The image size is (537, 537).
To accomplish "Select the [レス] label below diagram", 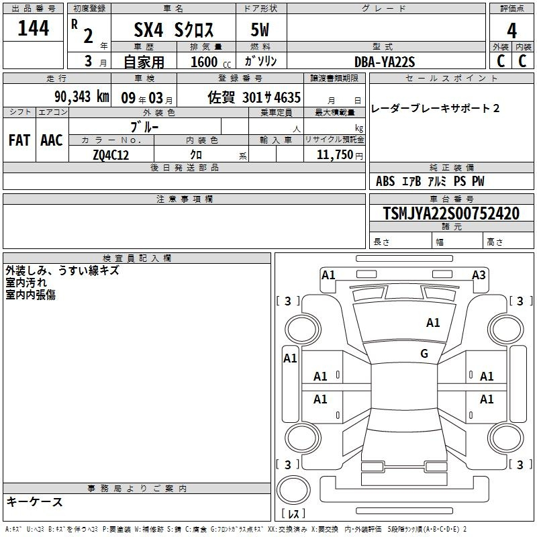I will (293, 514).
